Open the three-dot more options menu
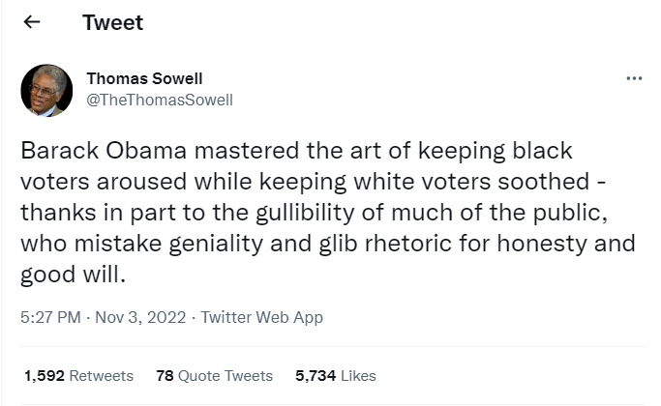This screenshot has height=406, width=661. pyautogui.click(x=634, y=78)
